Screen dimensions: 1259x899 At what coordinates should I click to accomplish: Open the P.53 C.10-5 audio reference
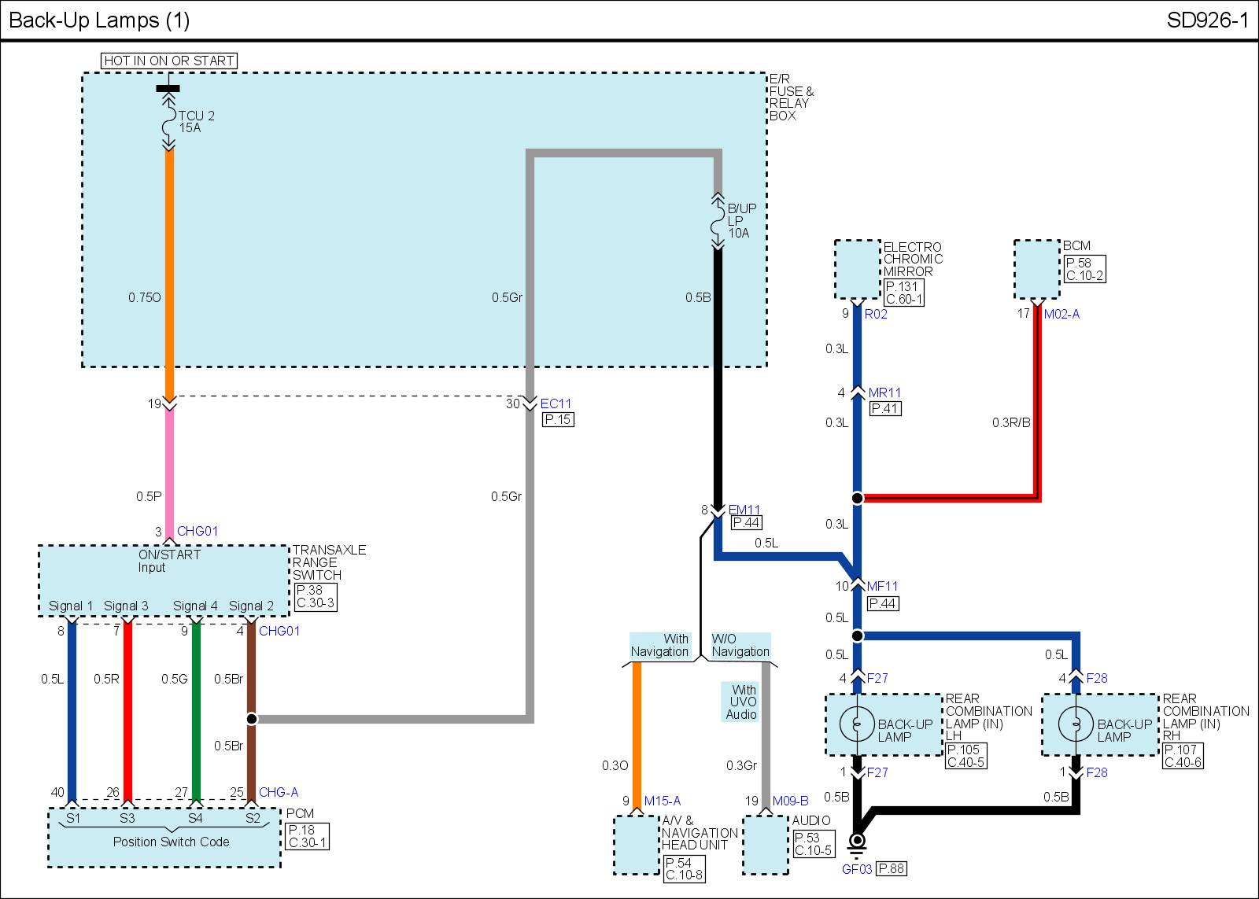pos(814,844)
